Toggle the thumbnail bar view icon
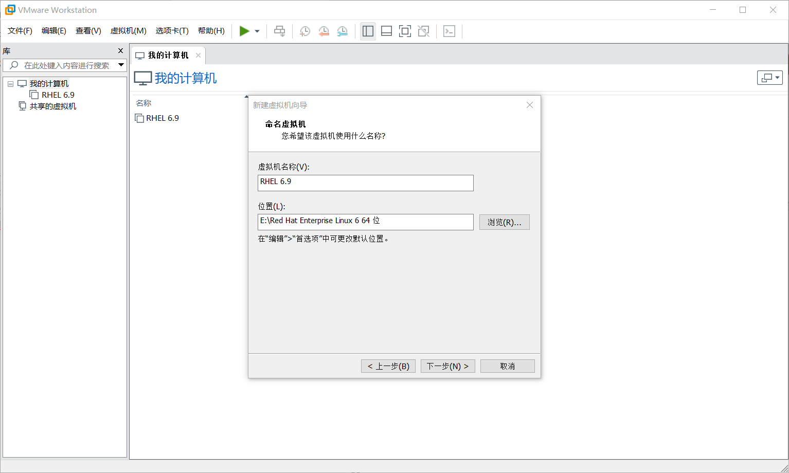The image size is (789, 473). coord(386,31)
